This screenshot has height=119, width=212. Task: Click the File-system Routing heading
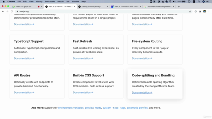click(147, 41)
